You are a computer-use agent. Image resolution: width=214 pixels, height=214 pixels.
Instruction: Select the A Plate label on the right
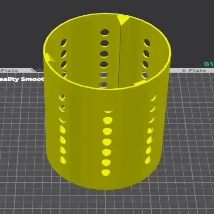pos(194,70)
